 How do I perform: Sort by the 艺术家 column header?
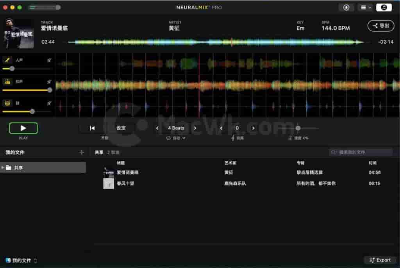pyautogui.click(x=230, y=163)
